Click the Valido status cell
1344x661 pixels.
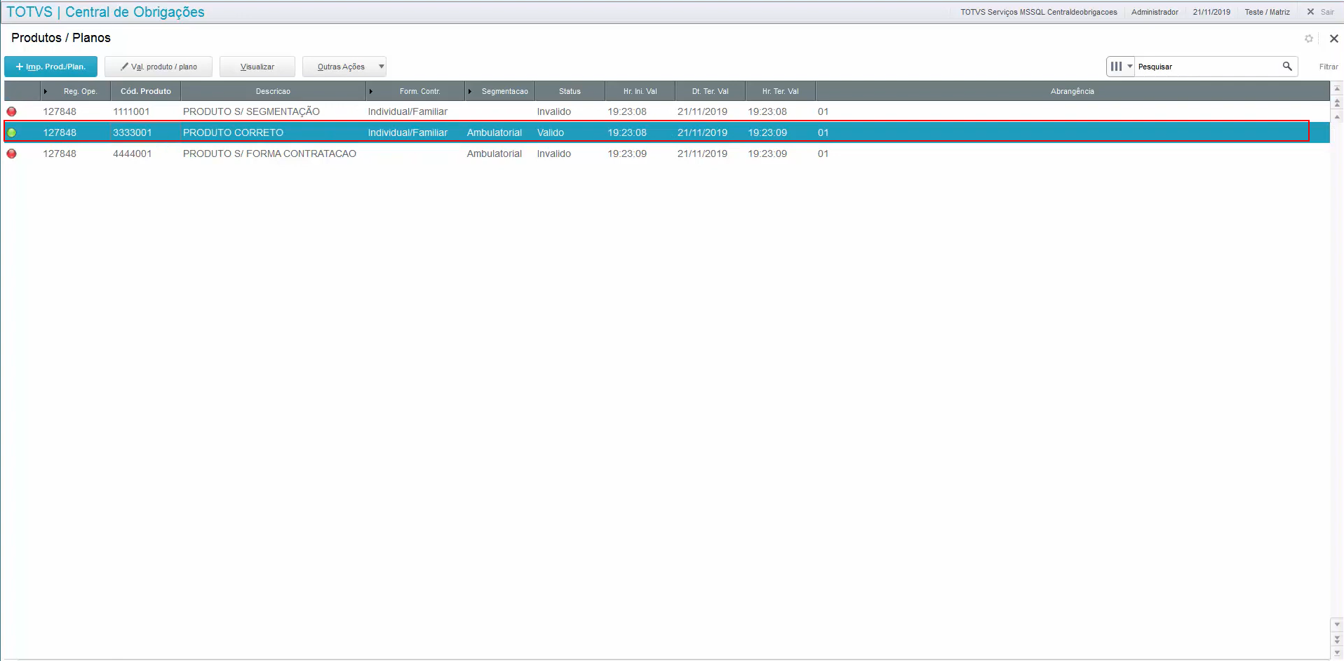click(551, 132)
